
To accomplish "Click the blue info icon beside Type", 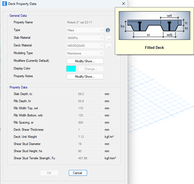I will coord(108,30).
